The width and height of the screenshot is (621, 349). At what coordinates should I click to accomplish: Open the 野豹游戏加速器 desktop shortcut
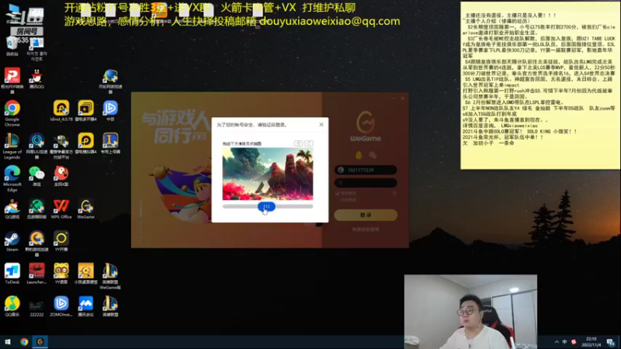pyautogui.click(x=36, y=244)
